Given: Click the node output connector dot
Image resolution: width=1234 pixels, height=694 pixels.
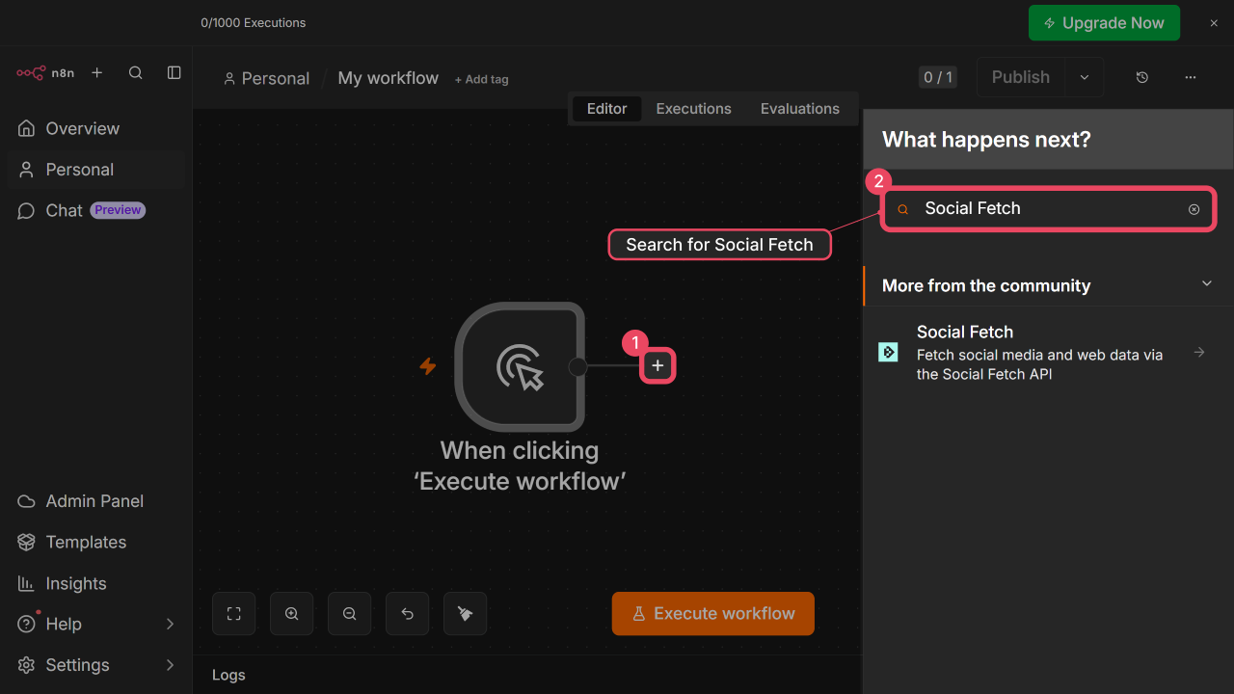Looking at the screenshot, I should pos(577,366).
